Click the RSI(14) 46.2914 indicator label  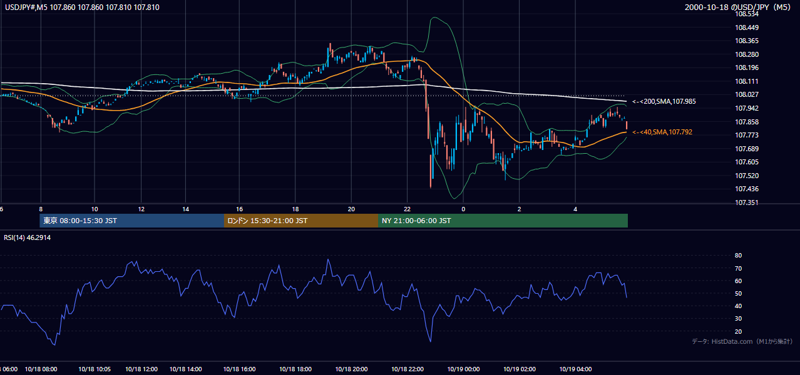[x=28, y=238]
